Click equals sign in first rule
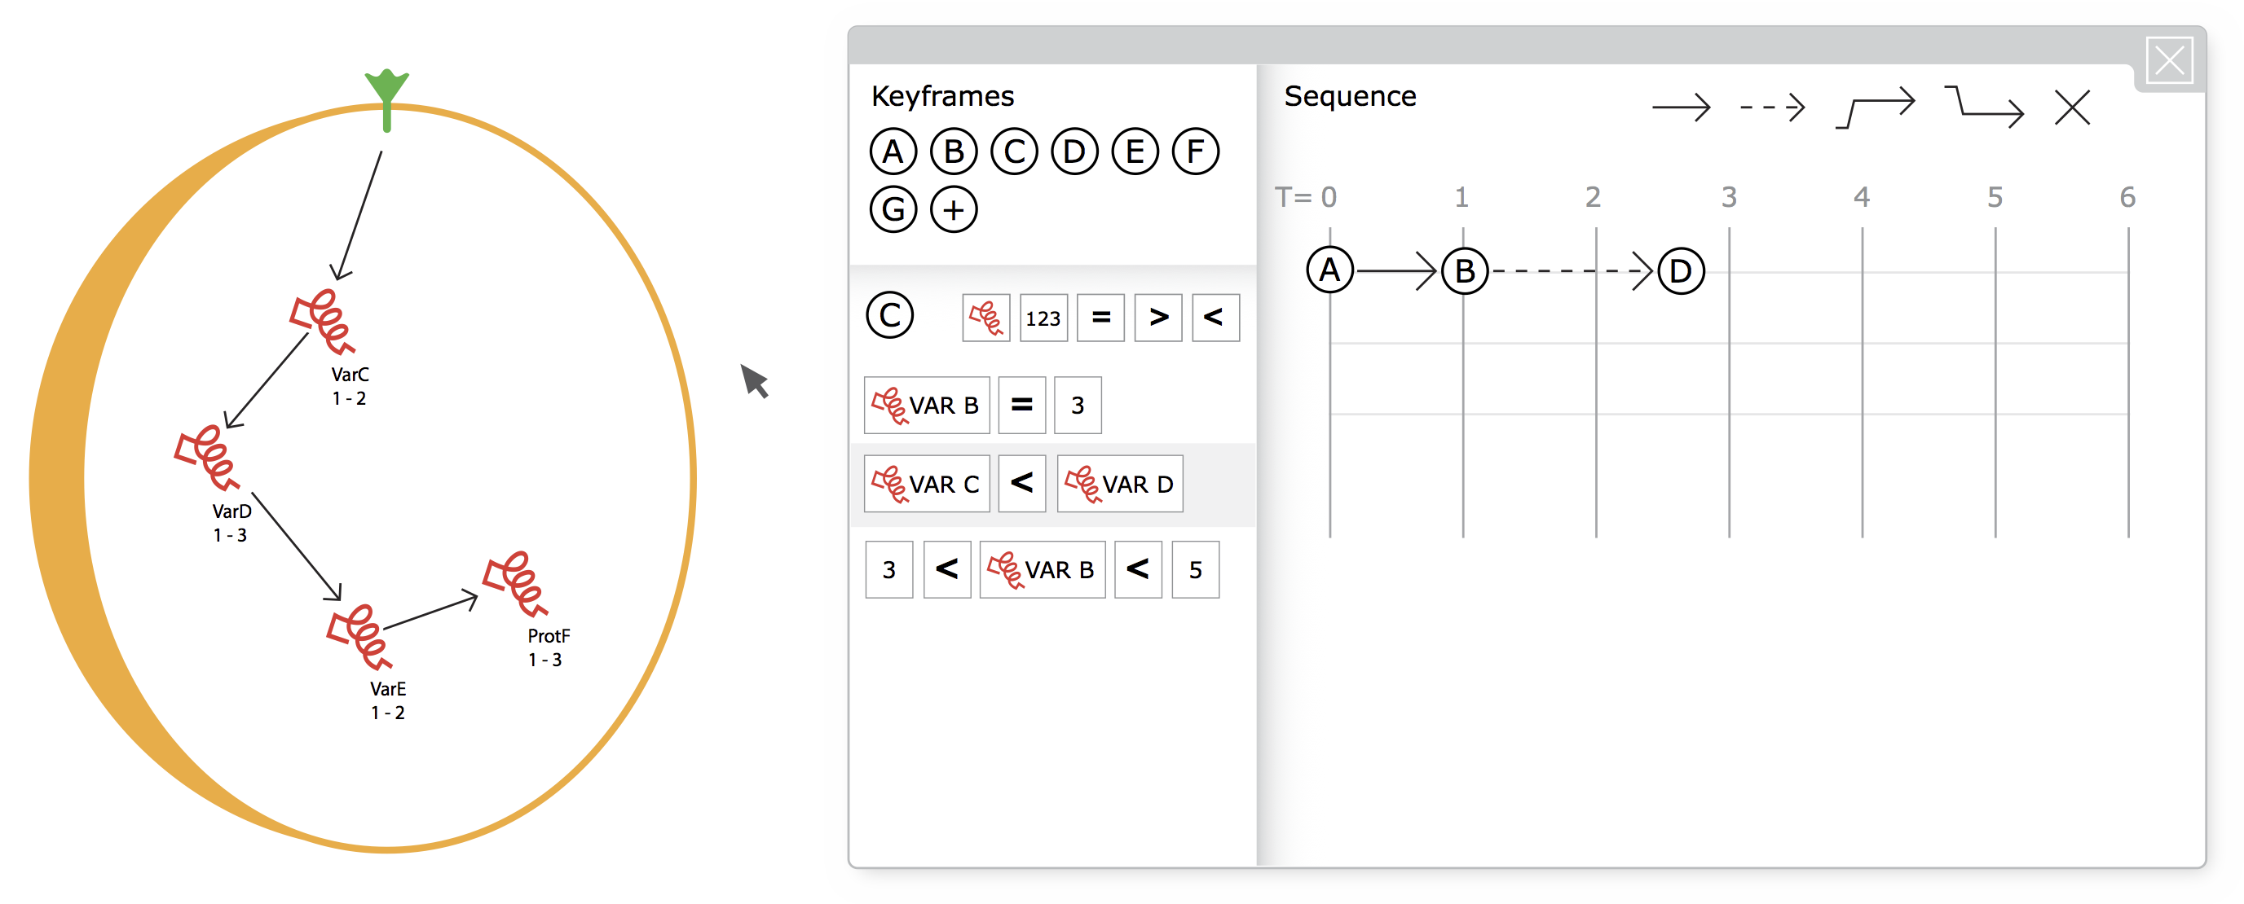 (x=1022, y=406)
